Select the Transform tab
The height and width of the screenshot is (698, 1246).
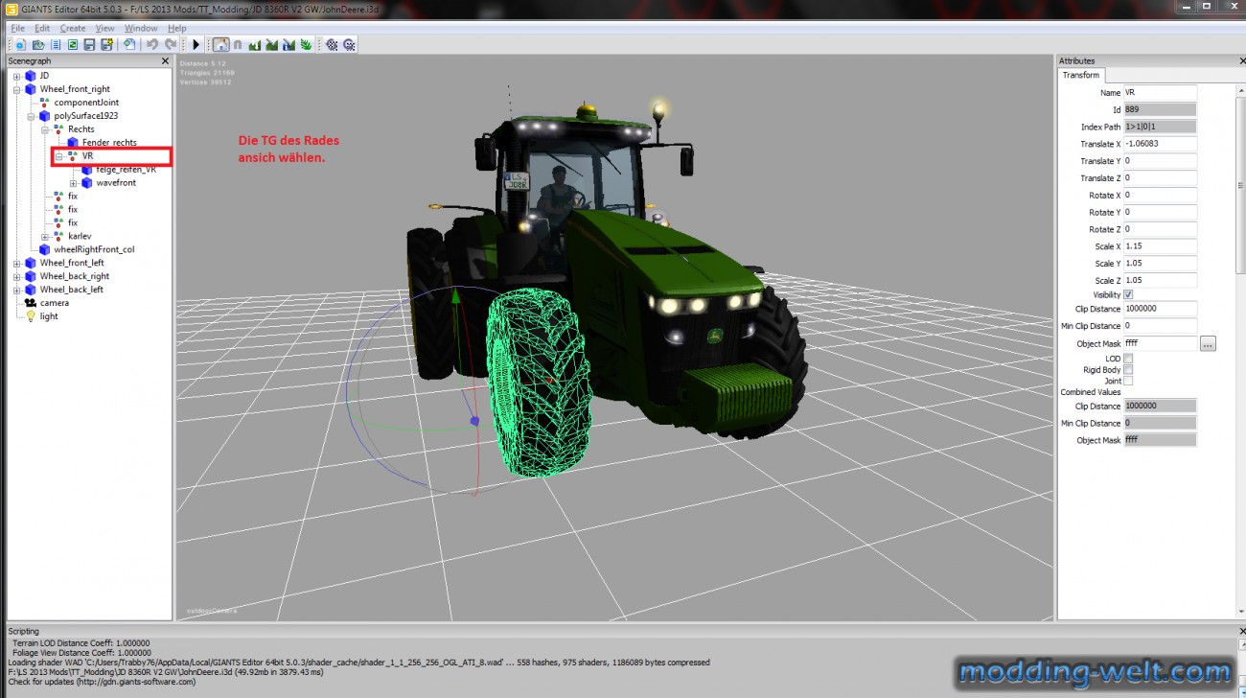1081,75
